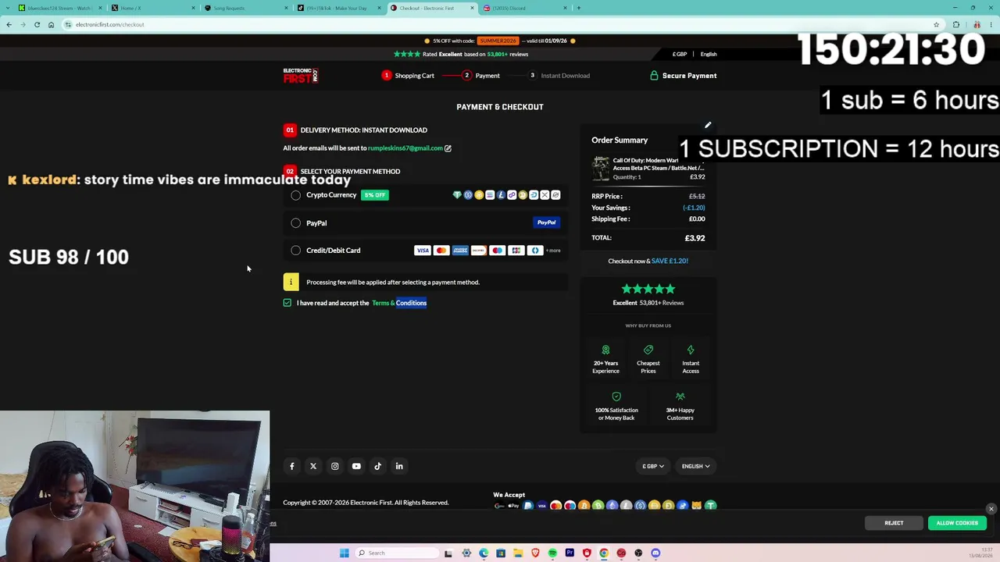1000x562 pixels.
Task: Open a new browser tab
Action: (x=578, y=8)
